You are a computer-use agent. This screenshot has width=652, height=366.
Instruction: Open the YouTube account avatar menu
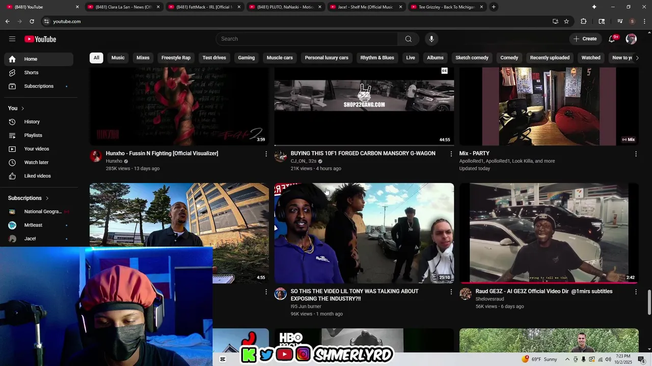coord(631,39)
